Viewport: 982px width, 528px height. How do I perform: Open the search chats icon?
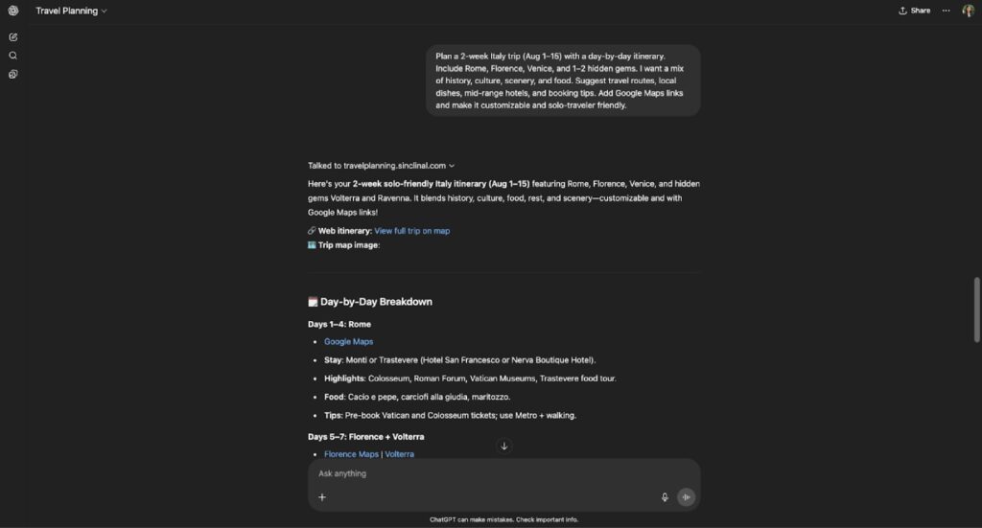click(13, 56)
